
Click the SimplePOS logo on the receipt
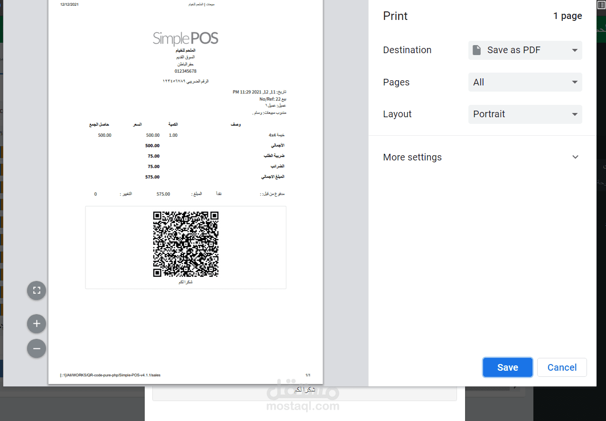[x=186, y=38]
